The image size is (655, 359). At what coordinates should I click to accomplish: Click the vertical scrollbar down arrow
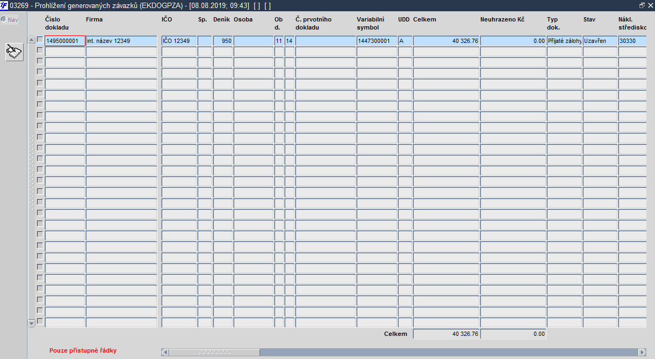[x=31, y=323]
